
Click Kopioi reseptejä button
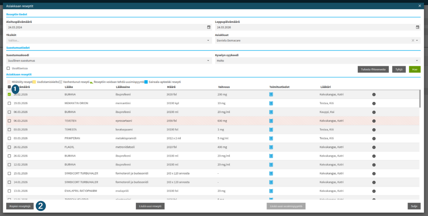pos(20,206)
